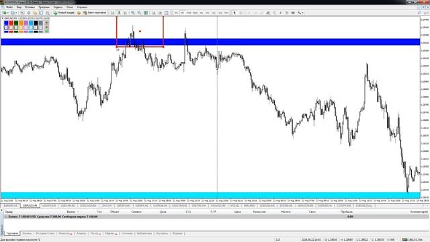Sort orders by Символ column

tap(136, 212)
